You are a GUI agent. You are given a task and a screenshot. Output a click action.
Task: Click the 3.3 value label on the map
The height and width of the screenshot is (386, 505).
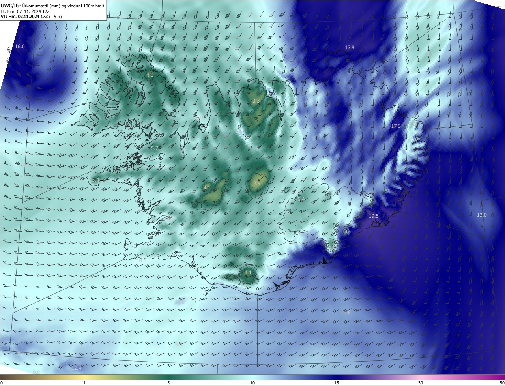[x=256, y=101]
